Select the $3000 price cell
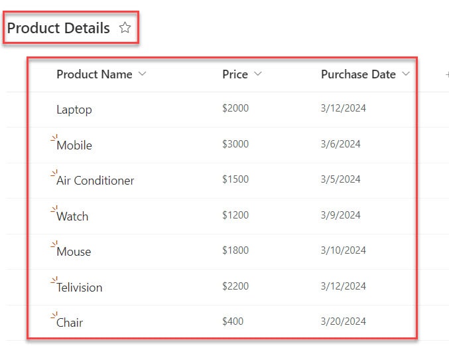 (235, 143)
